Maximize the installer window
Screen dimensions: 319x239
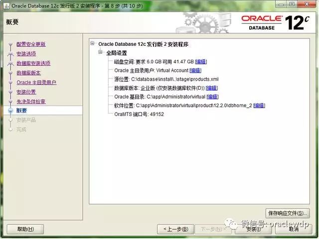tap(292, 4)
